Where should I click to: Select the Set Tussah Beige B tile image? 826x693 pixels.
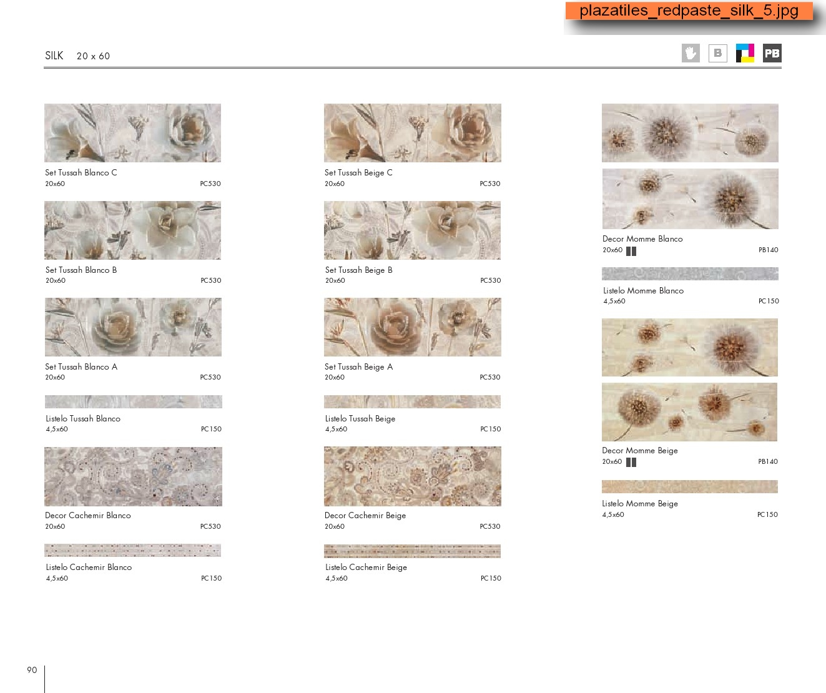point(413,230)
